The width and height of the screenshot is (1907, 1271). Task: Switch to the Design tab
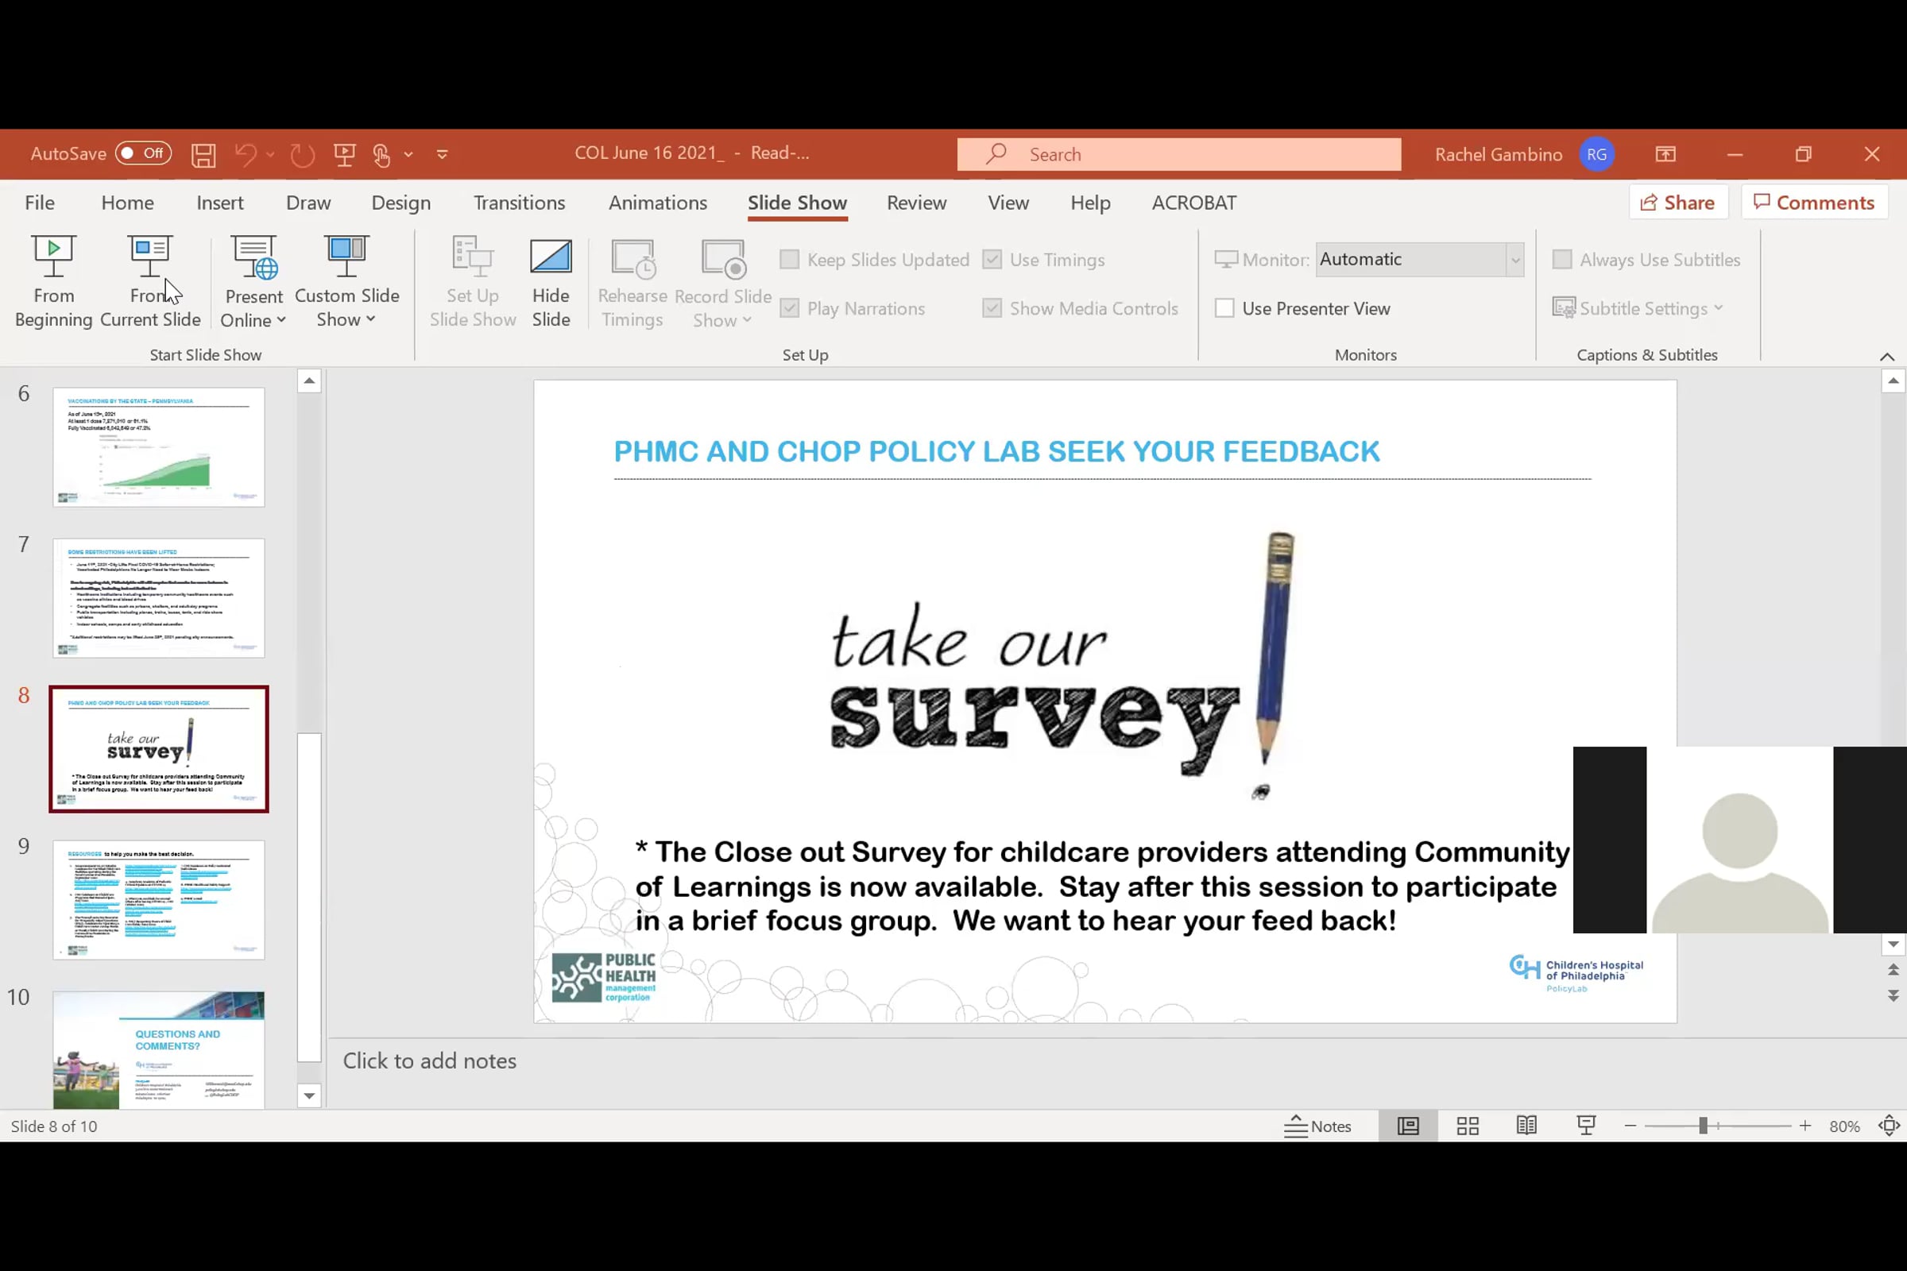400,203
